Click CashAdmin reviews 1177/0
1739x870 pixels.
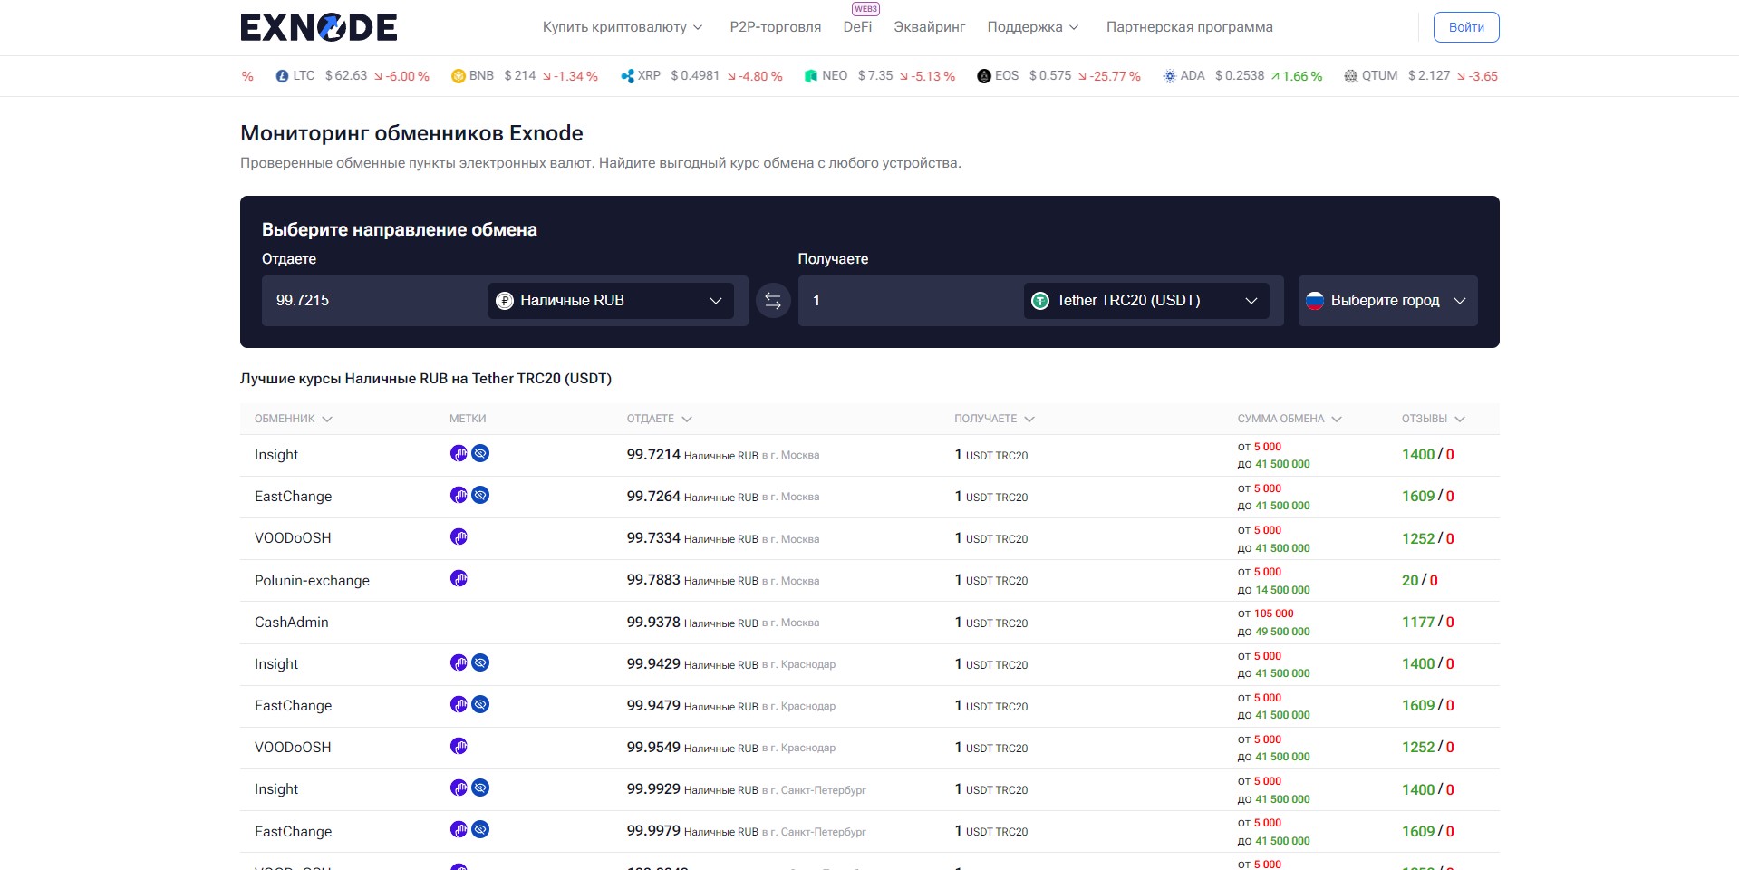tap(1428, 623)
